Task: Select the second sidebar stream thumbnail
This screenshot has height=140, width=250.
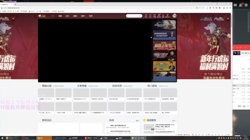Action: pyautogui.click(x=165, y=35)
